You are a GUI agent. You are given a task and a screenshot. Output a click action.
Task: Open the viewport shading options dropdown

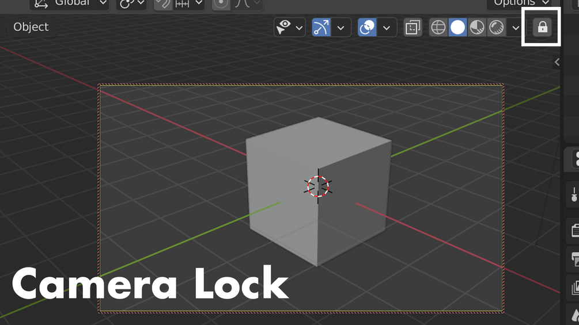coord(516,28)
